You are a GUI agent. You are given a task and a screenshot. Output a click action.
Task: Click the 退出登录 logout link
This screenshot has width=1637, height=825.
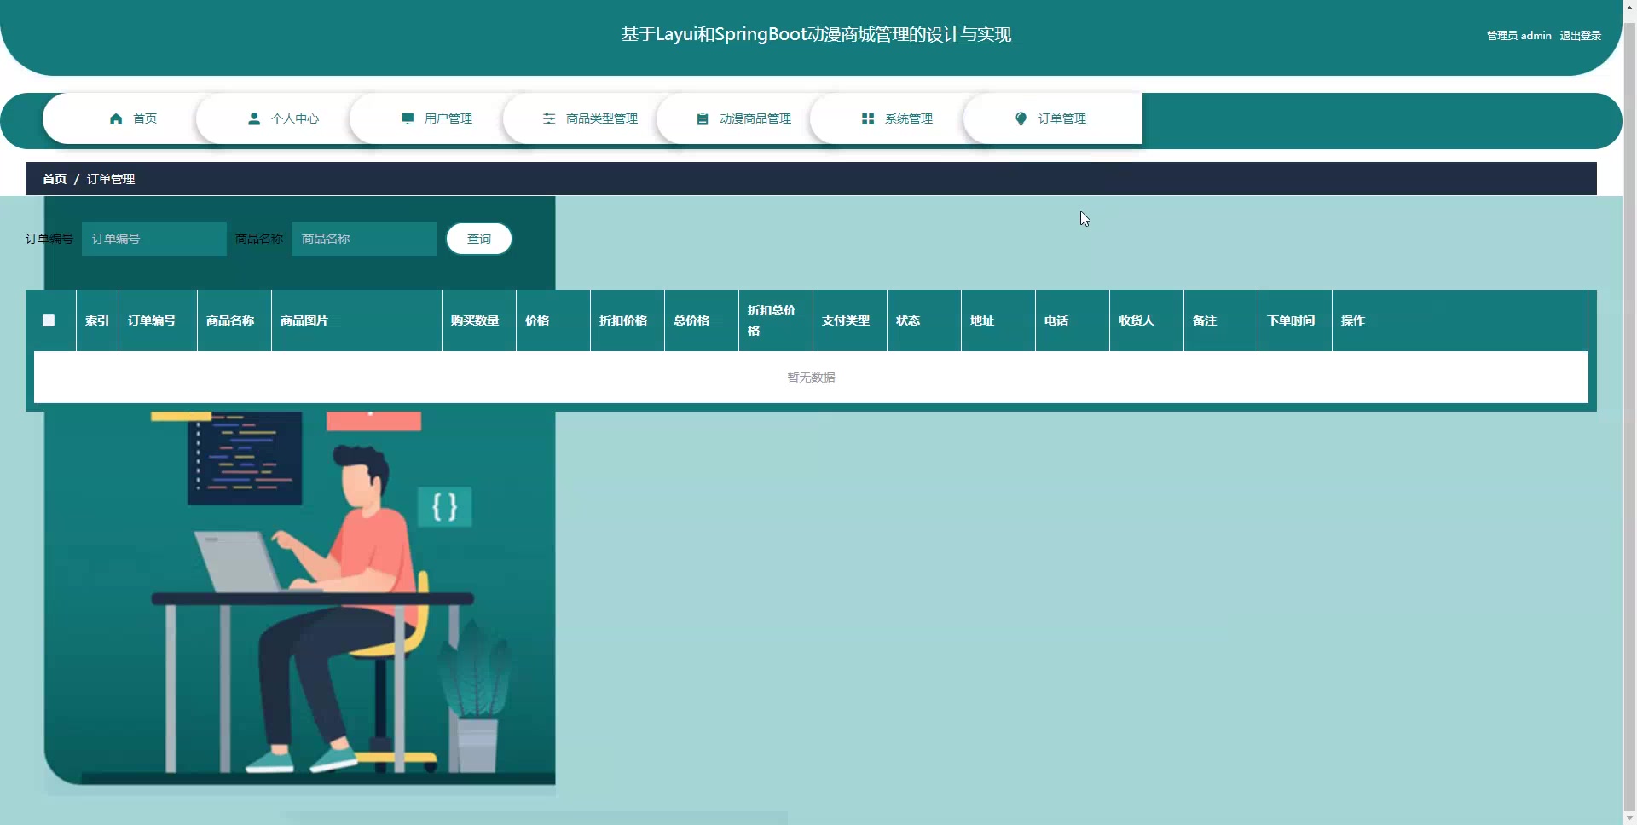click(x=1581, y=35)
